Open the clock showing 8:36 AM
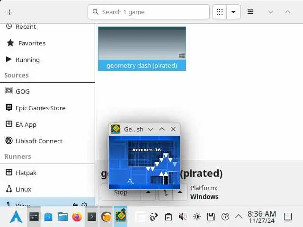The width and height of the screenshot is (303, 227). click(262, 217)
